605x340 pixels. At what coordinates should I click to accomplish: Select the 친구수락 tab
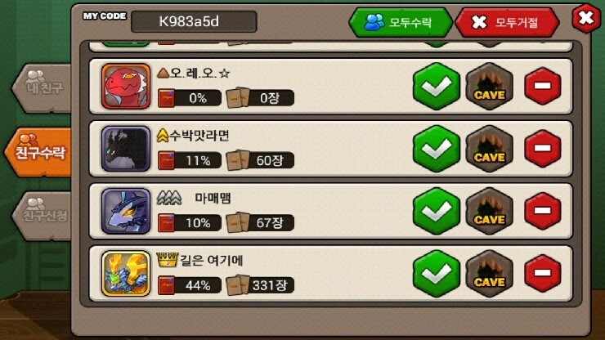38,152
